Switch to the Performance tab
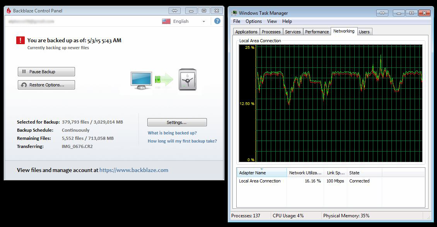The width and height of the screenshot is (437, 227). pos(317,32)
